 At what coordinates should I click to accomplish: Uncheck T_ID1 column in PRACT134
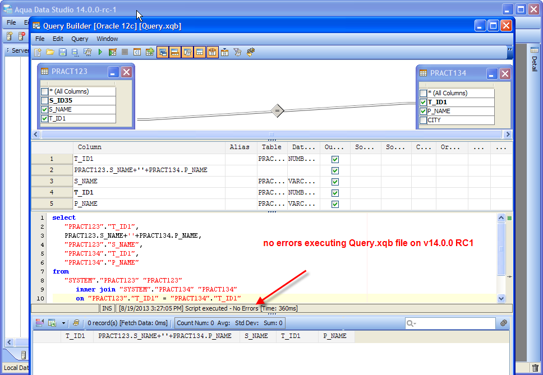[x=423, y=103]
